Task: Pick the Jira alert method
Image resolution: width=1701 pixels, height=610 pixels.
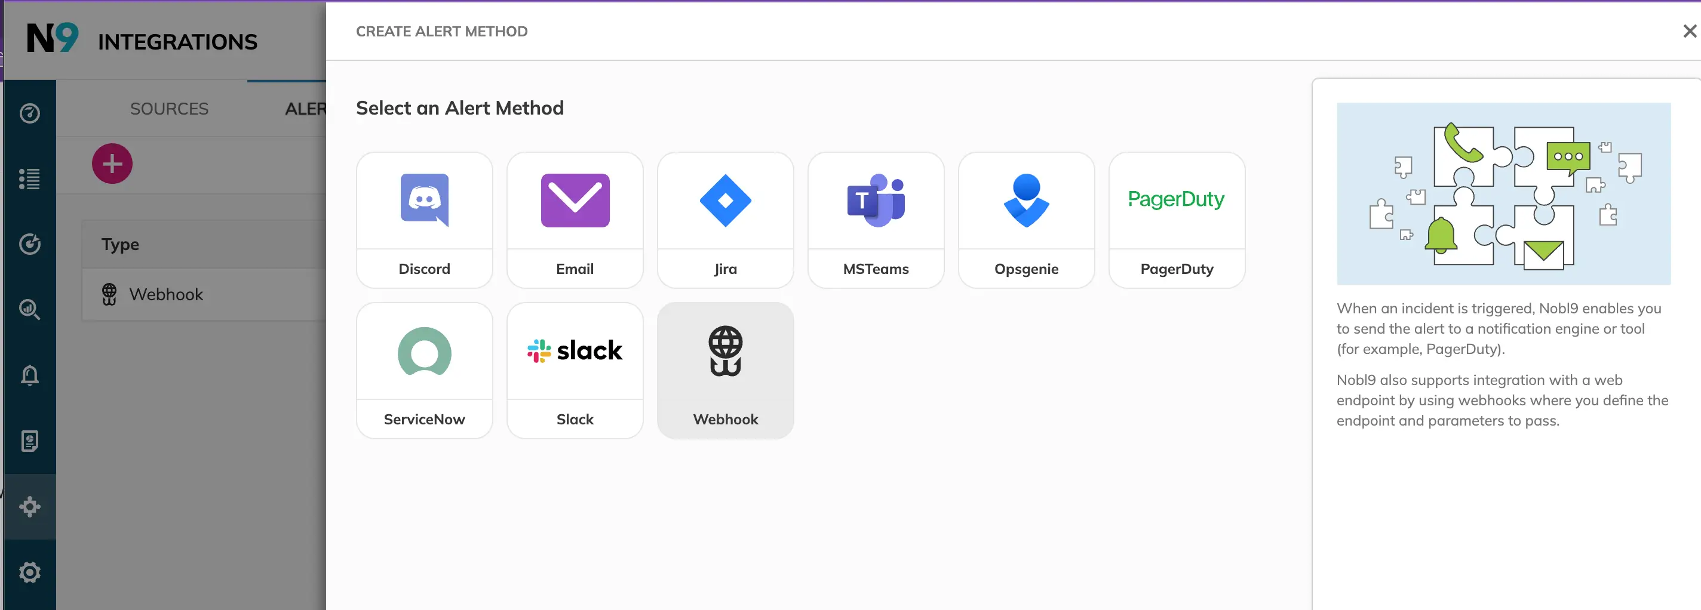Action: [725, 220]
